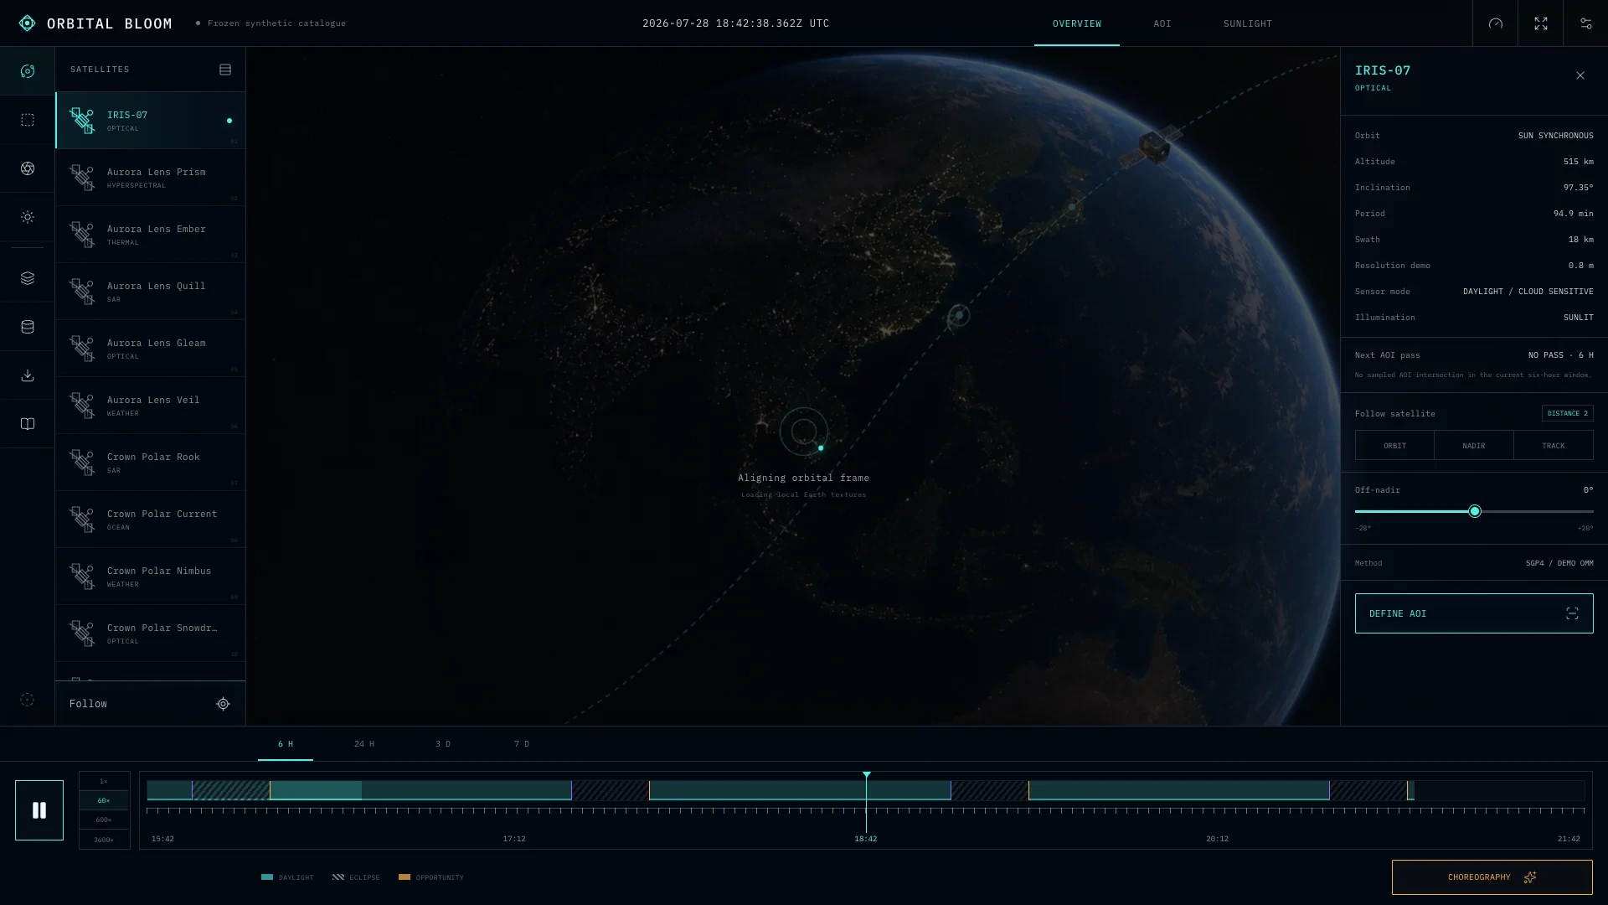Click the Aurora Lens Prism satellite icon
This screenshot has height=905, width=1608.
[82, 178]
